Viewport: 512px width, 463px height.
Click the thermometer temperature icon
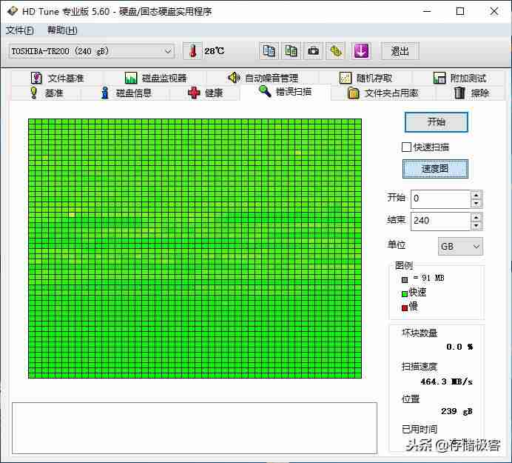click(193, 51)
